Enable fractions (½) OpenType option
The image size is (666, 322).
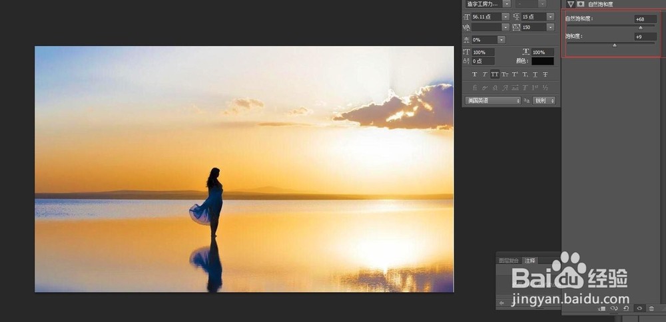pyautogui.click(x=545, y=88)
